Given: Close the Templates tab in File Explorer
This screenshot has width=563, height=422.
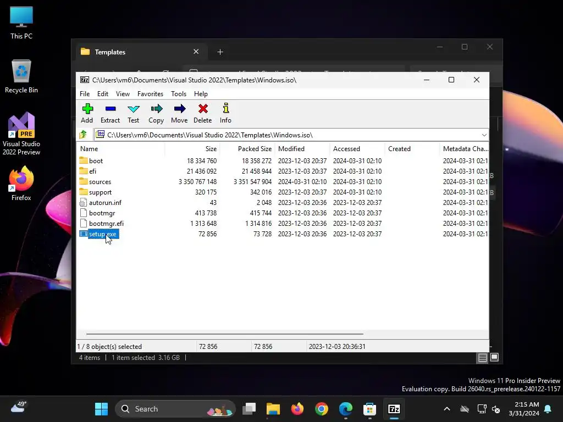Looking at the screenshot, I should (196, 52).
